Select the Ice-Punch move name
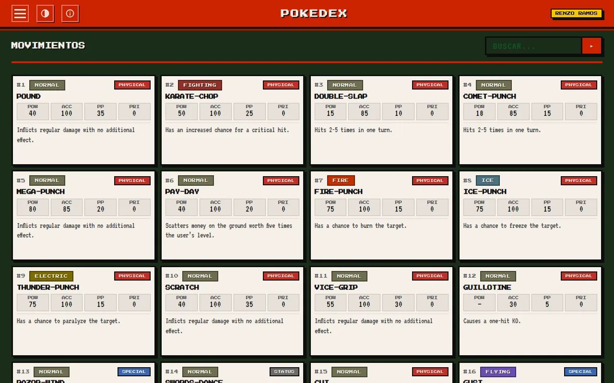The height and width of the screenshot is (383, 614). pos(485,191)
